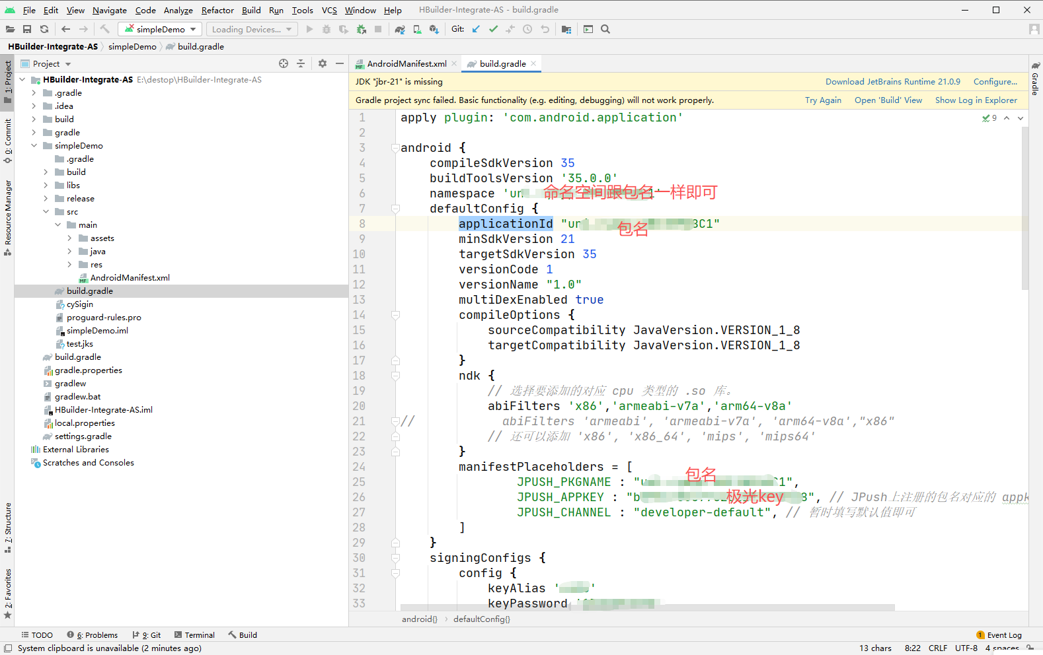Click the Git Show History clock icon
Screen dimensions: 1043x655
pyautogui.click(x=527, y=29)
